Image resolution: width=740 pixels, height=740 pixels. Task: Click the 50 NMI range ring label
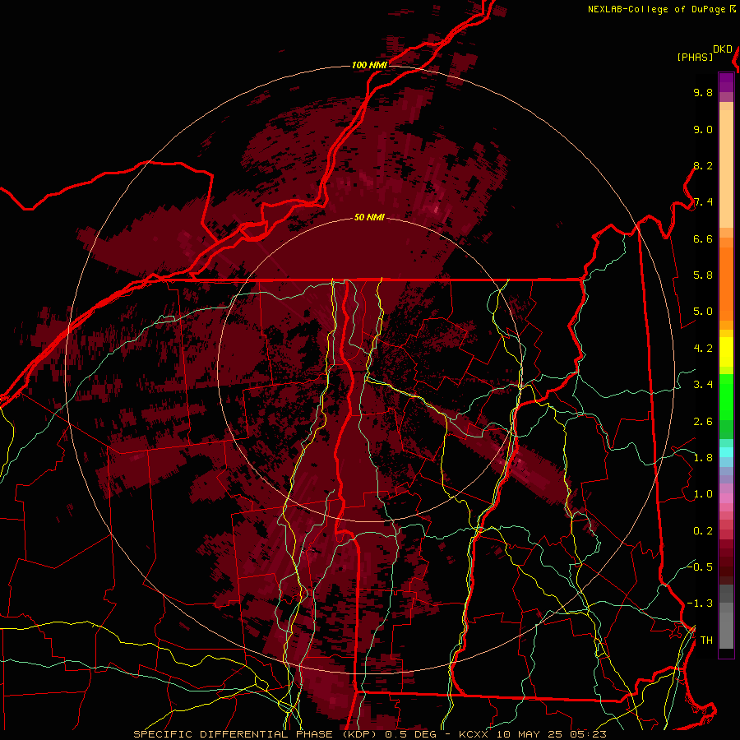369,218
